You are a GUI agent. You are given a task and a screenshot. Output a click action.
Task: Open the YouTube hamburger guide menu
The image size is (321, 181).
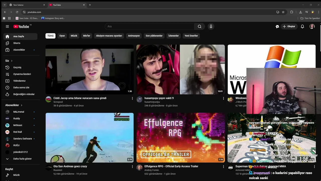[7, 26]
